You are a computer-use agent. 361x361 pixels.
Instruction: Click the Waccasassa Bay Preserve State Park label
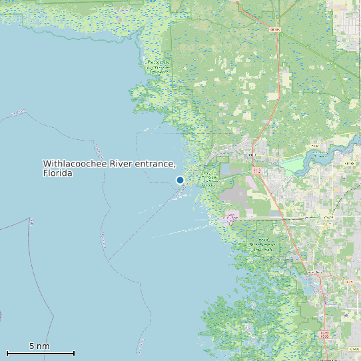pos(159,67)
